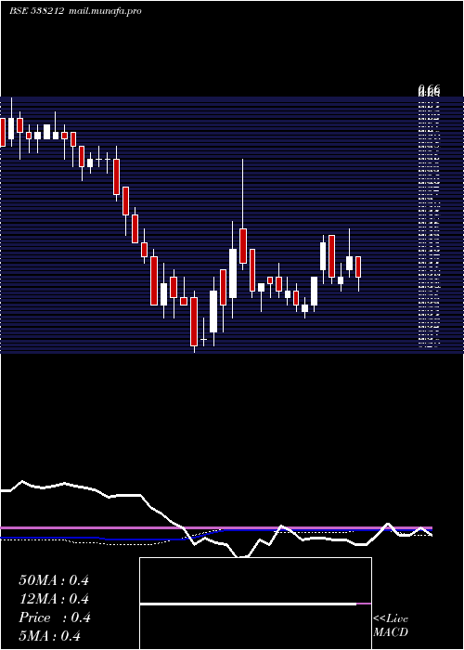The height and width of the screenshot is (650, 464).
Task: Click the 'Price : 0.4' label
Action: (54, 617)
